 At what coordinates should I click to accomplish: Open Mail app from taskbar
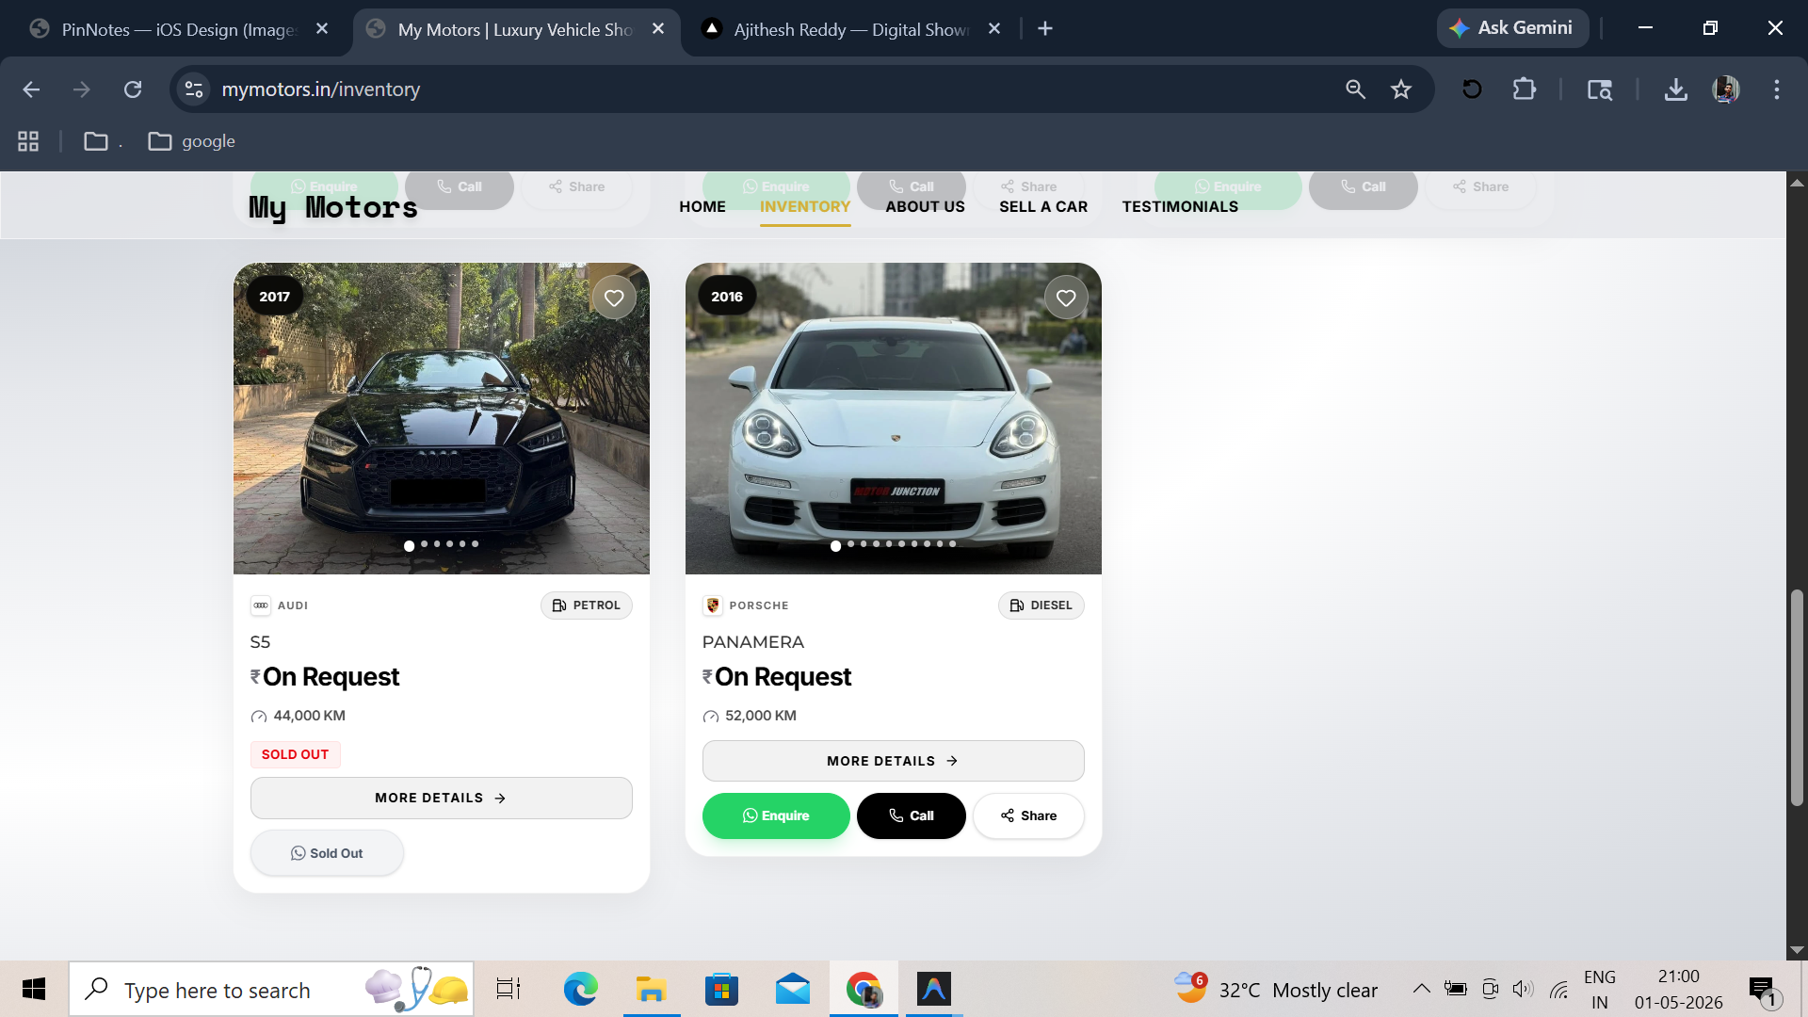click(x=793, y=989)
